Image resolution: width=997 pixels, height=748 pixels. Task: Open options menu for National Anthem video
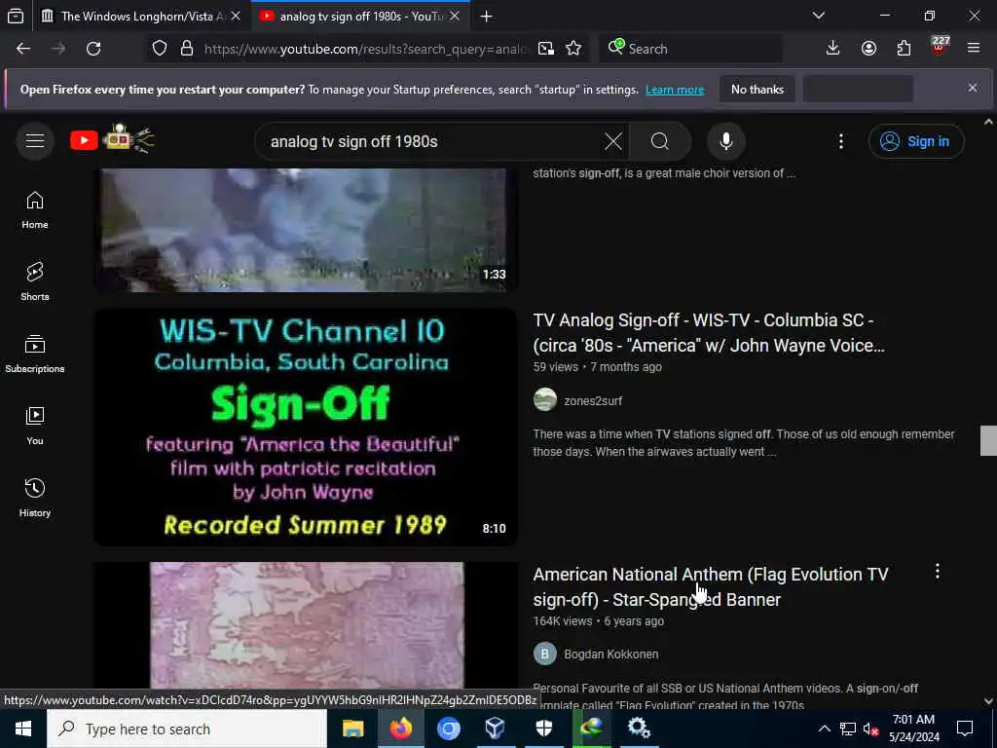coord(937,571)
